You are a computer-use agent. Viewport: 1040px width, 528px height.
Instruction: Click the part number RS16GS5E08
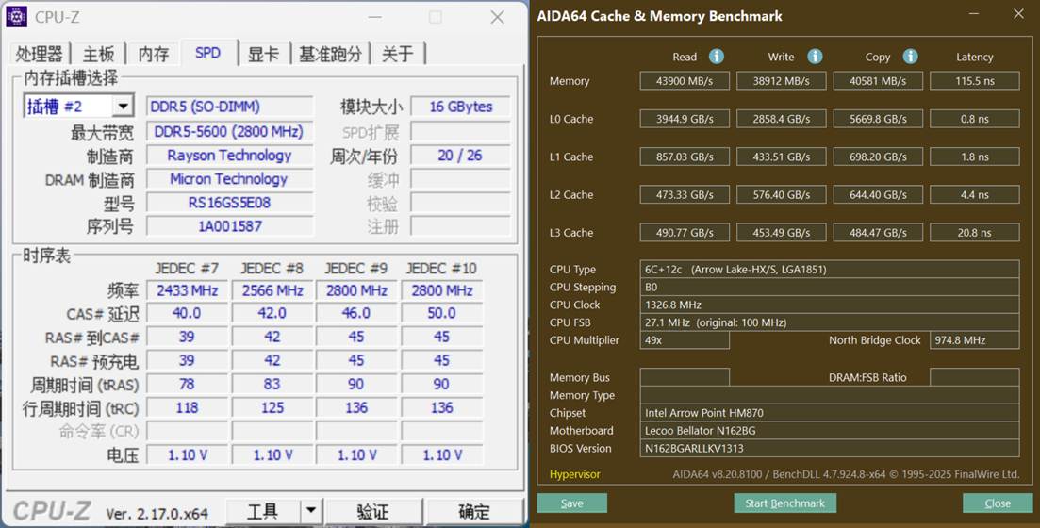click(229, 203)
